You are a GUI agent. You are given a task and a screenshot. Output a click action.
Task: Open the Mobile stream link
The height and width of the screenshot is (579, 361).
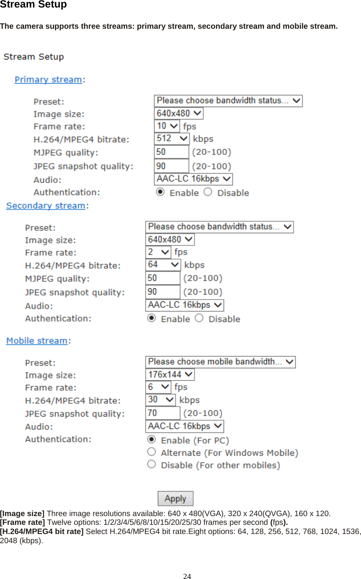[37, 341]
